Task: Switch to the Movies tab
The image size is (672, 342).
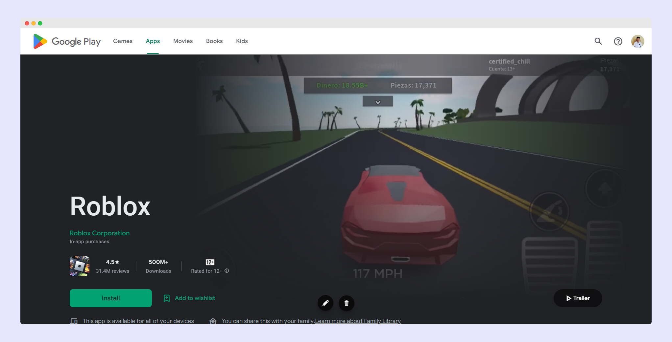Action: pos(183,41)
